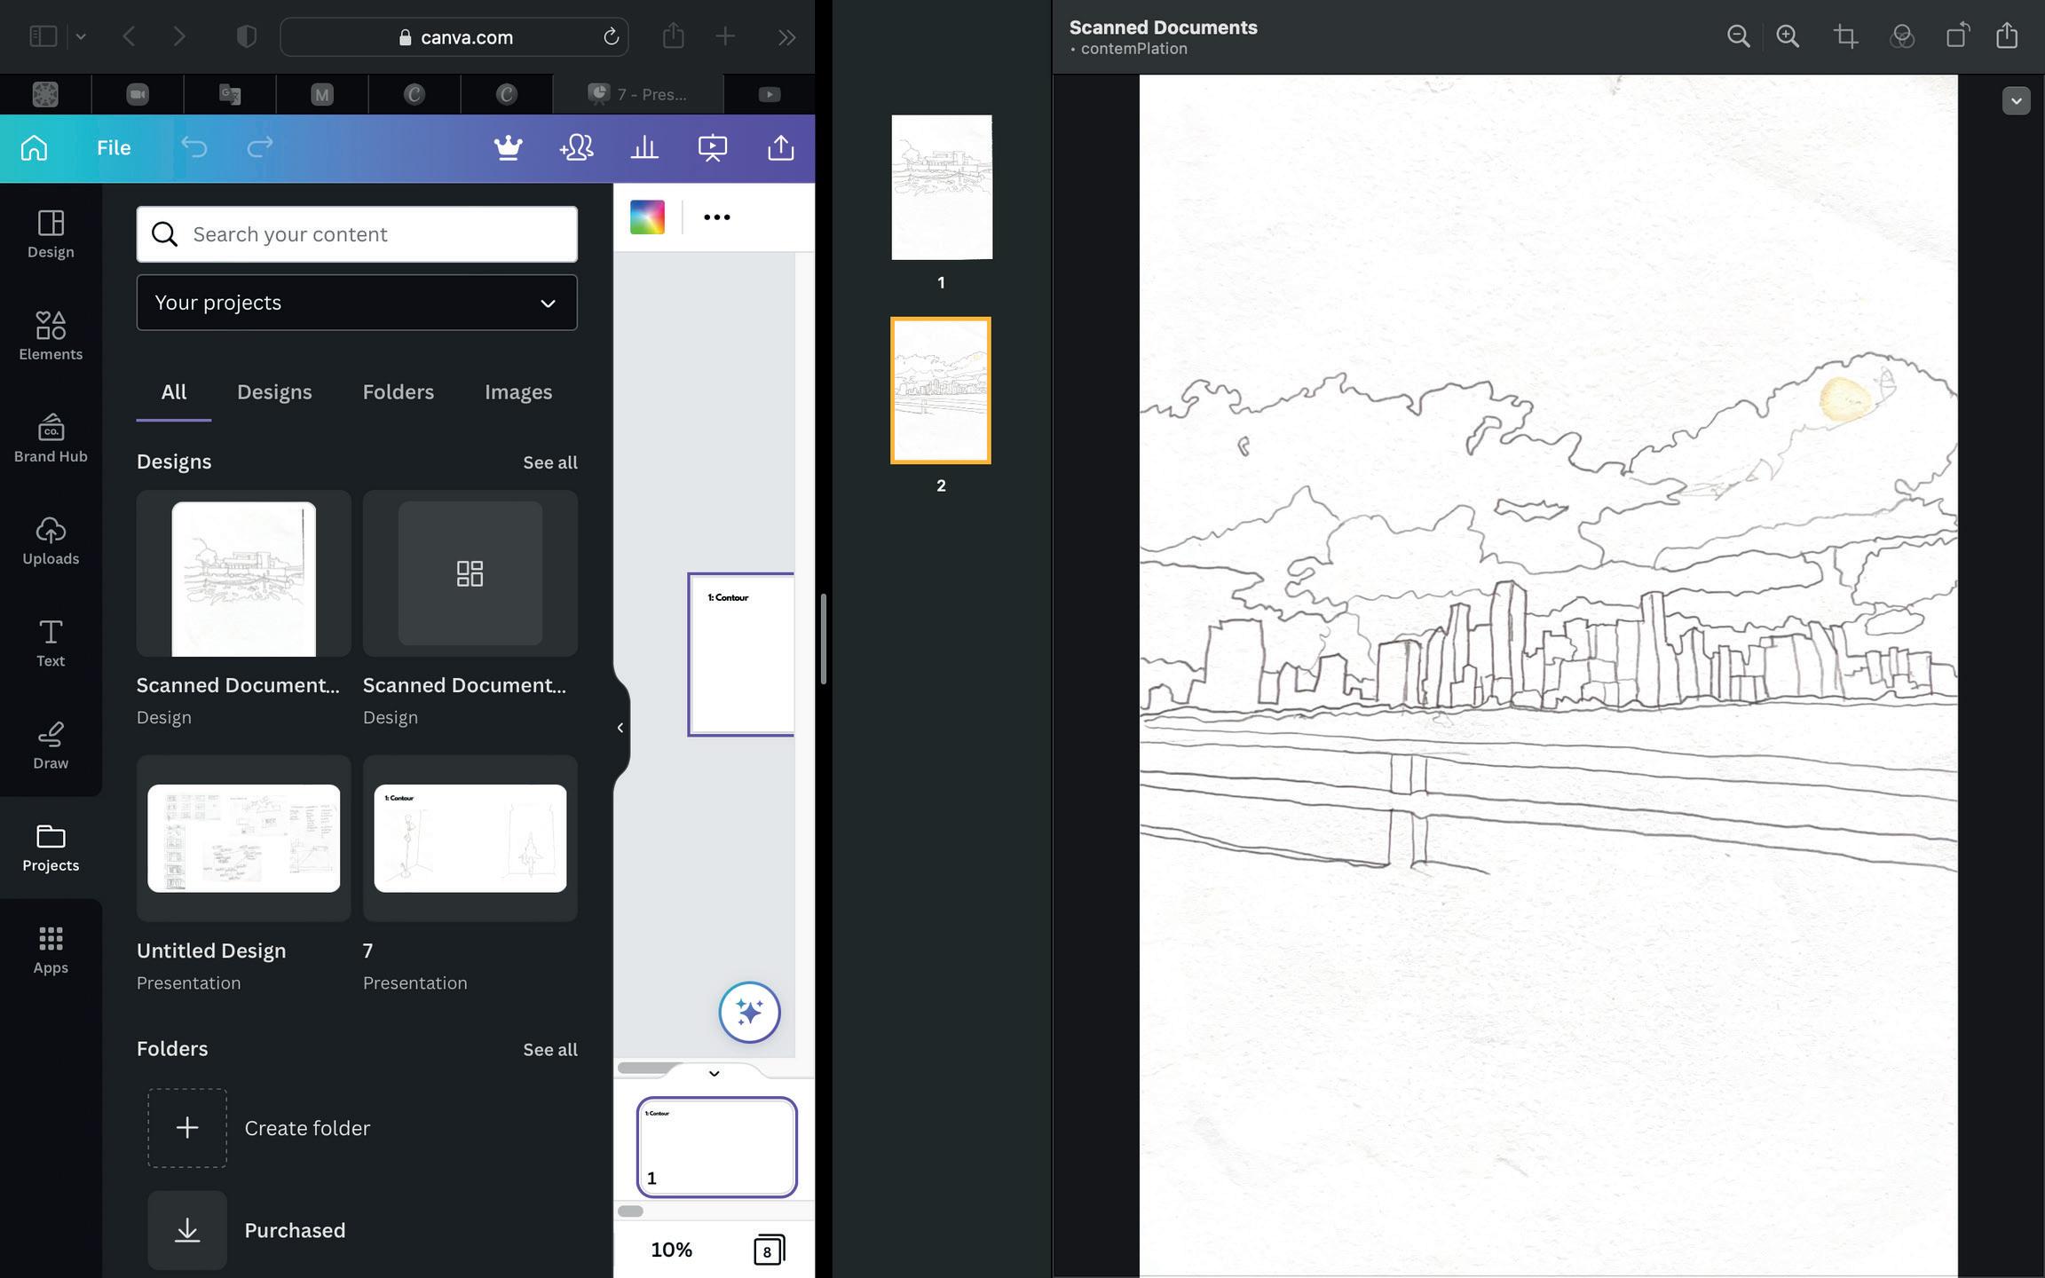Image resolution: width=2045 pixels, height=1278 pixels.
Task: Click the Canva Magic assistant button
Action: (x=749, y=1012)
